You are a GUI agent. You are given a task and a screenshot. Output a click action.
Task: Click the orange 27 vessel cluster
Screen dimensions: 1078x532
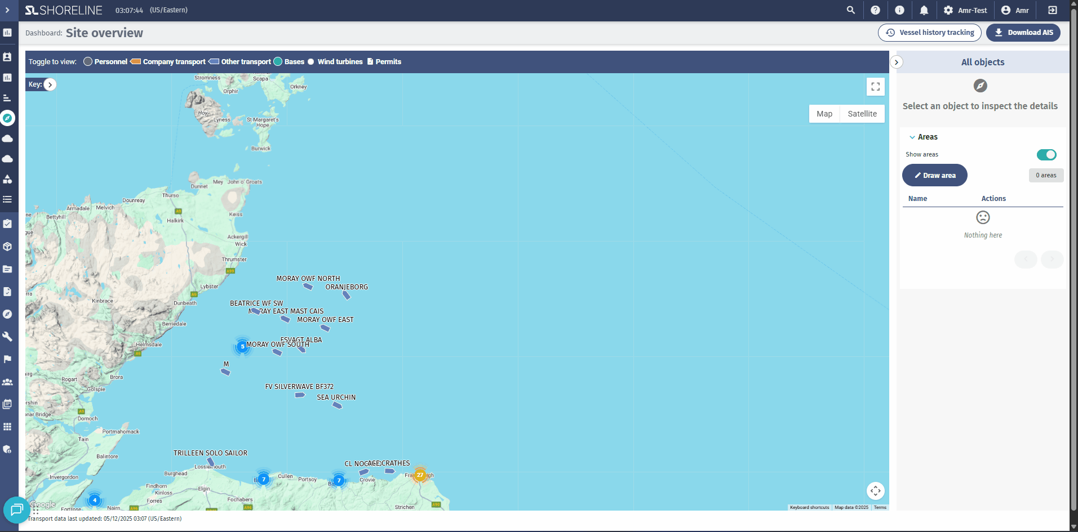click(420, 475)
